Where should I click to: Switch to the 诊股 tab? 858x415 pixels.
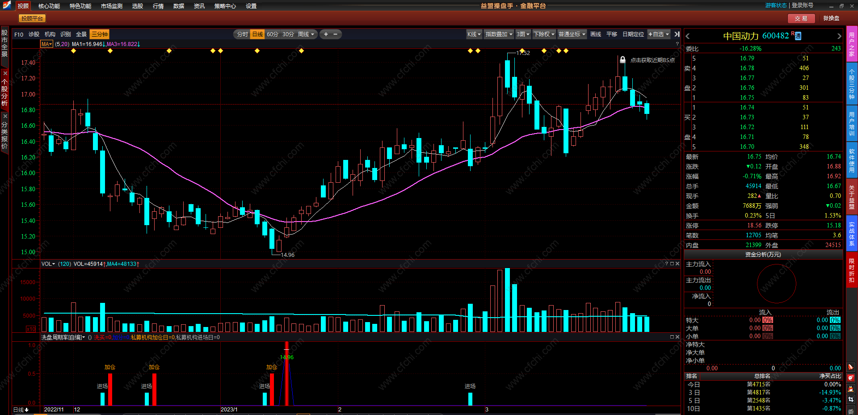34,34
